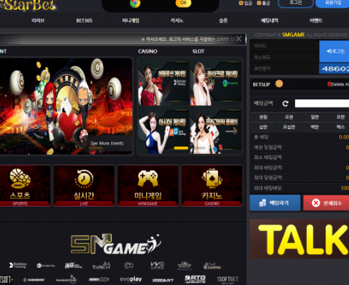Click See More Events link on banner
Image resolution: width=349 pixels, height=285 pixels.
107,143
